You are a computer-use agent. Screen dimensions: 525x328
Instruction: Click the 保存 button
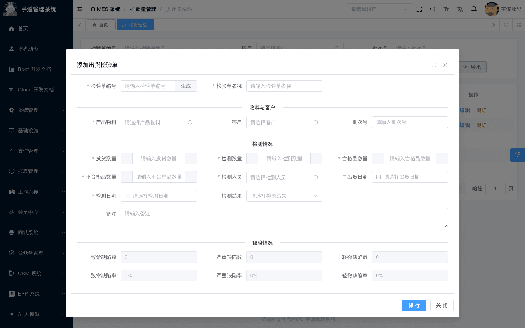(x=414, y=305)
